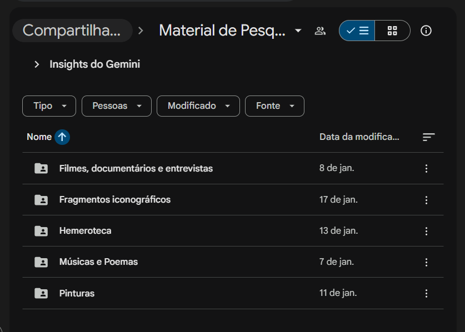Viewport: 465px width, 332px height.
Task: Go to Compartilha... breadcrumb
Action: 72,31
